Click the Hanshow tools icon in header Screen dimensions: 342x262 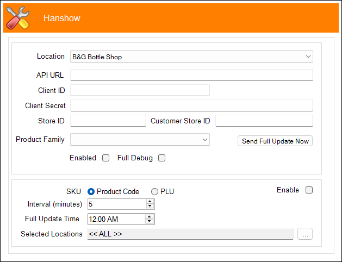coord(16,18)
